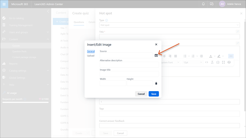Open the feedback chat icon in header
The height and width of the screenshot is (138, 246).
tap(212, 4)
